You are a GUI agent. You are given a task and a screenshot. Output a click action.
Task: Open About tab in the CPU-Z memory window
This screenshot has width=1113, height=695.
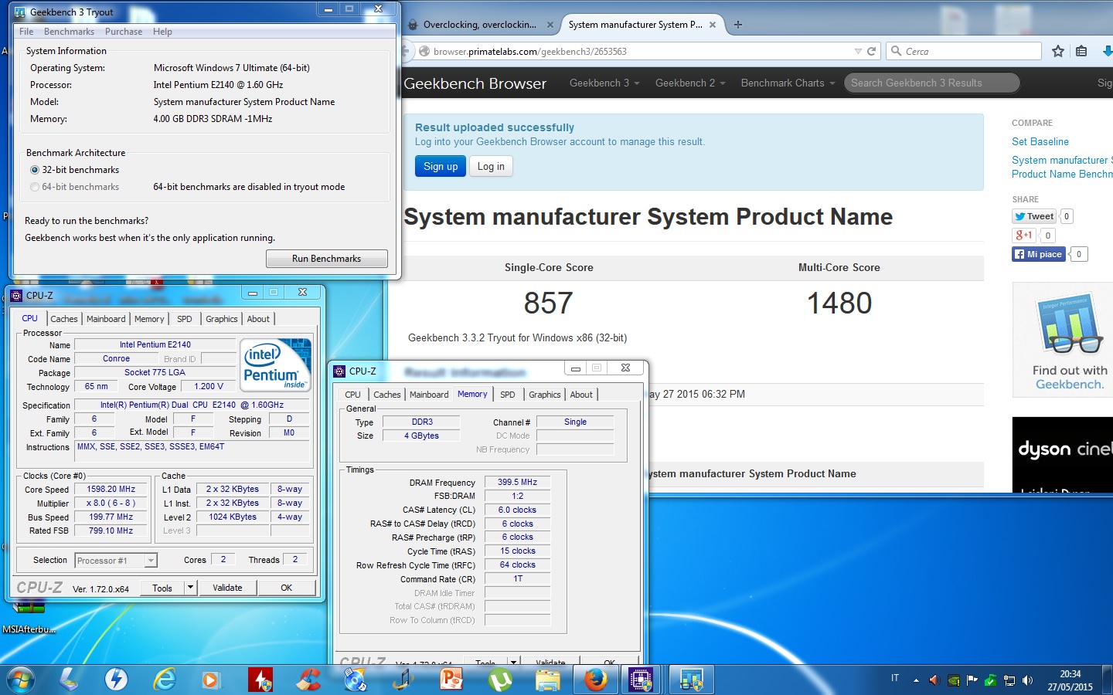[581, 395]
